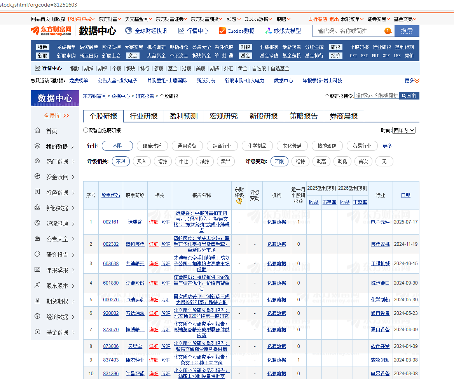Click the 特色数据 bookmark icon

coord(37,192)
